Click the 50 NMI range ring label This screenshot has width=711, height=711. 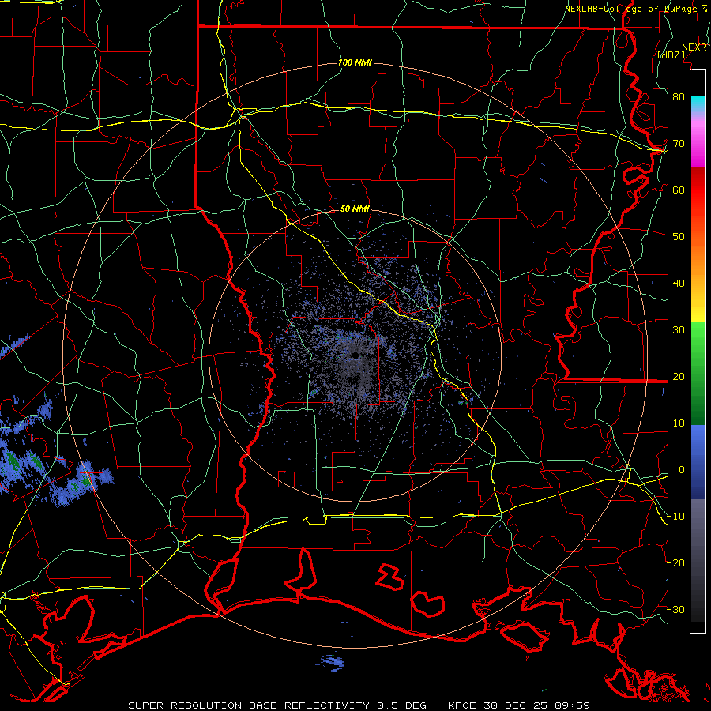point(355,209)
